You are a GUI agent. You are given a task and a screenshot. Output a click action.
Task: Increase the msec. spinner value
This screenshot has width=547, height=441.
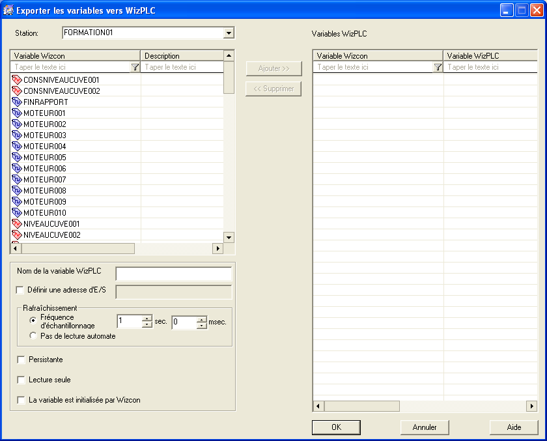tap(202, 319)
